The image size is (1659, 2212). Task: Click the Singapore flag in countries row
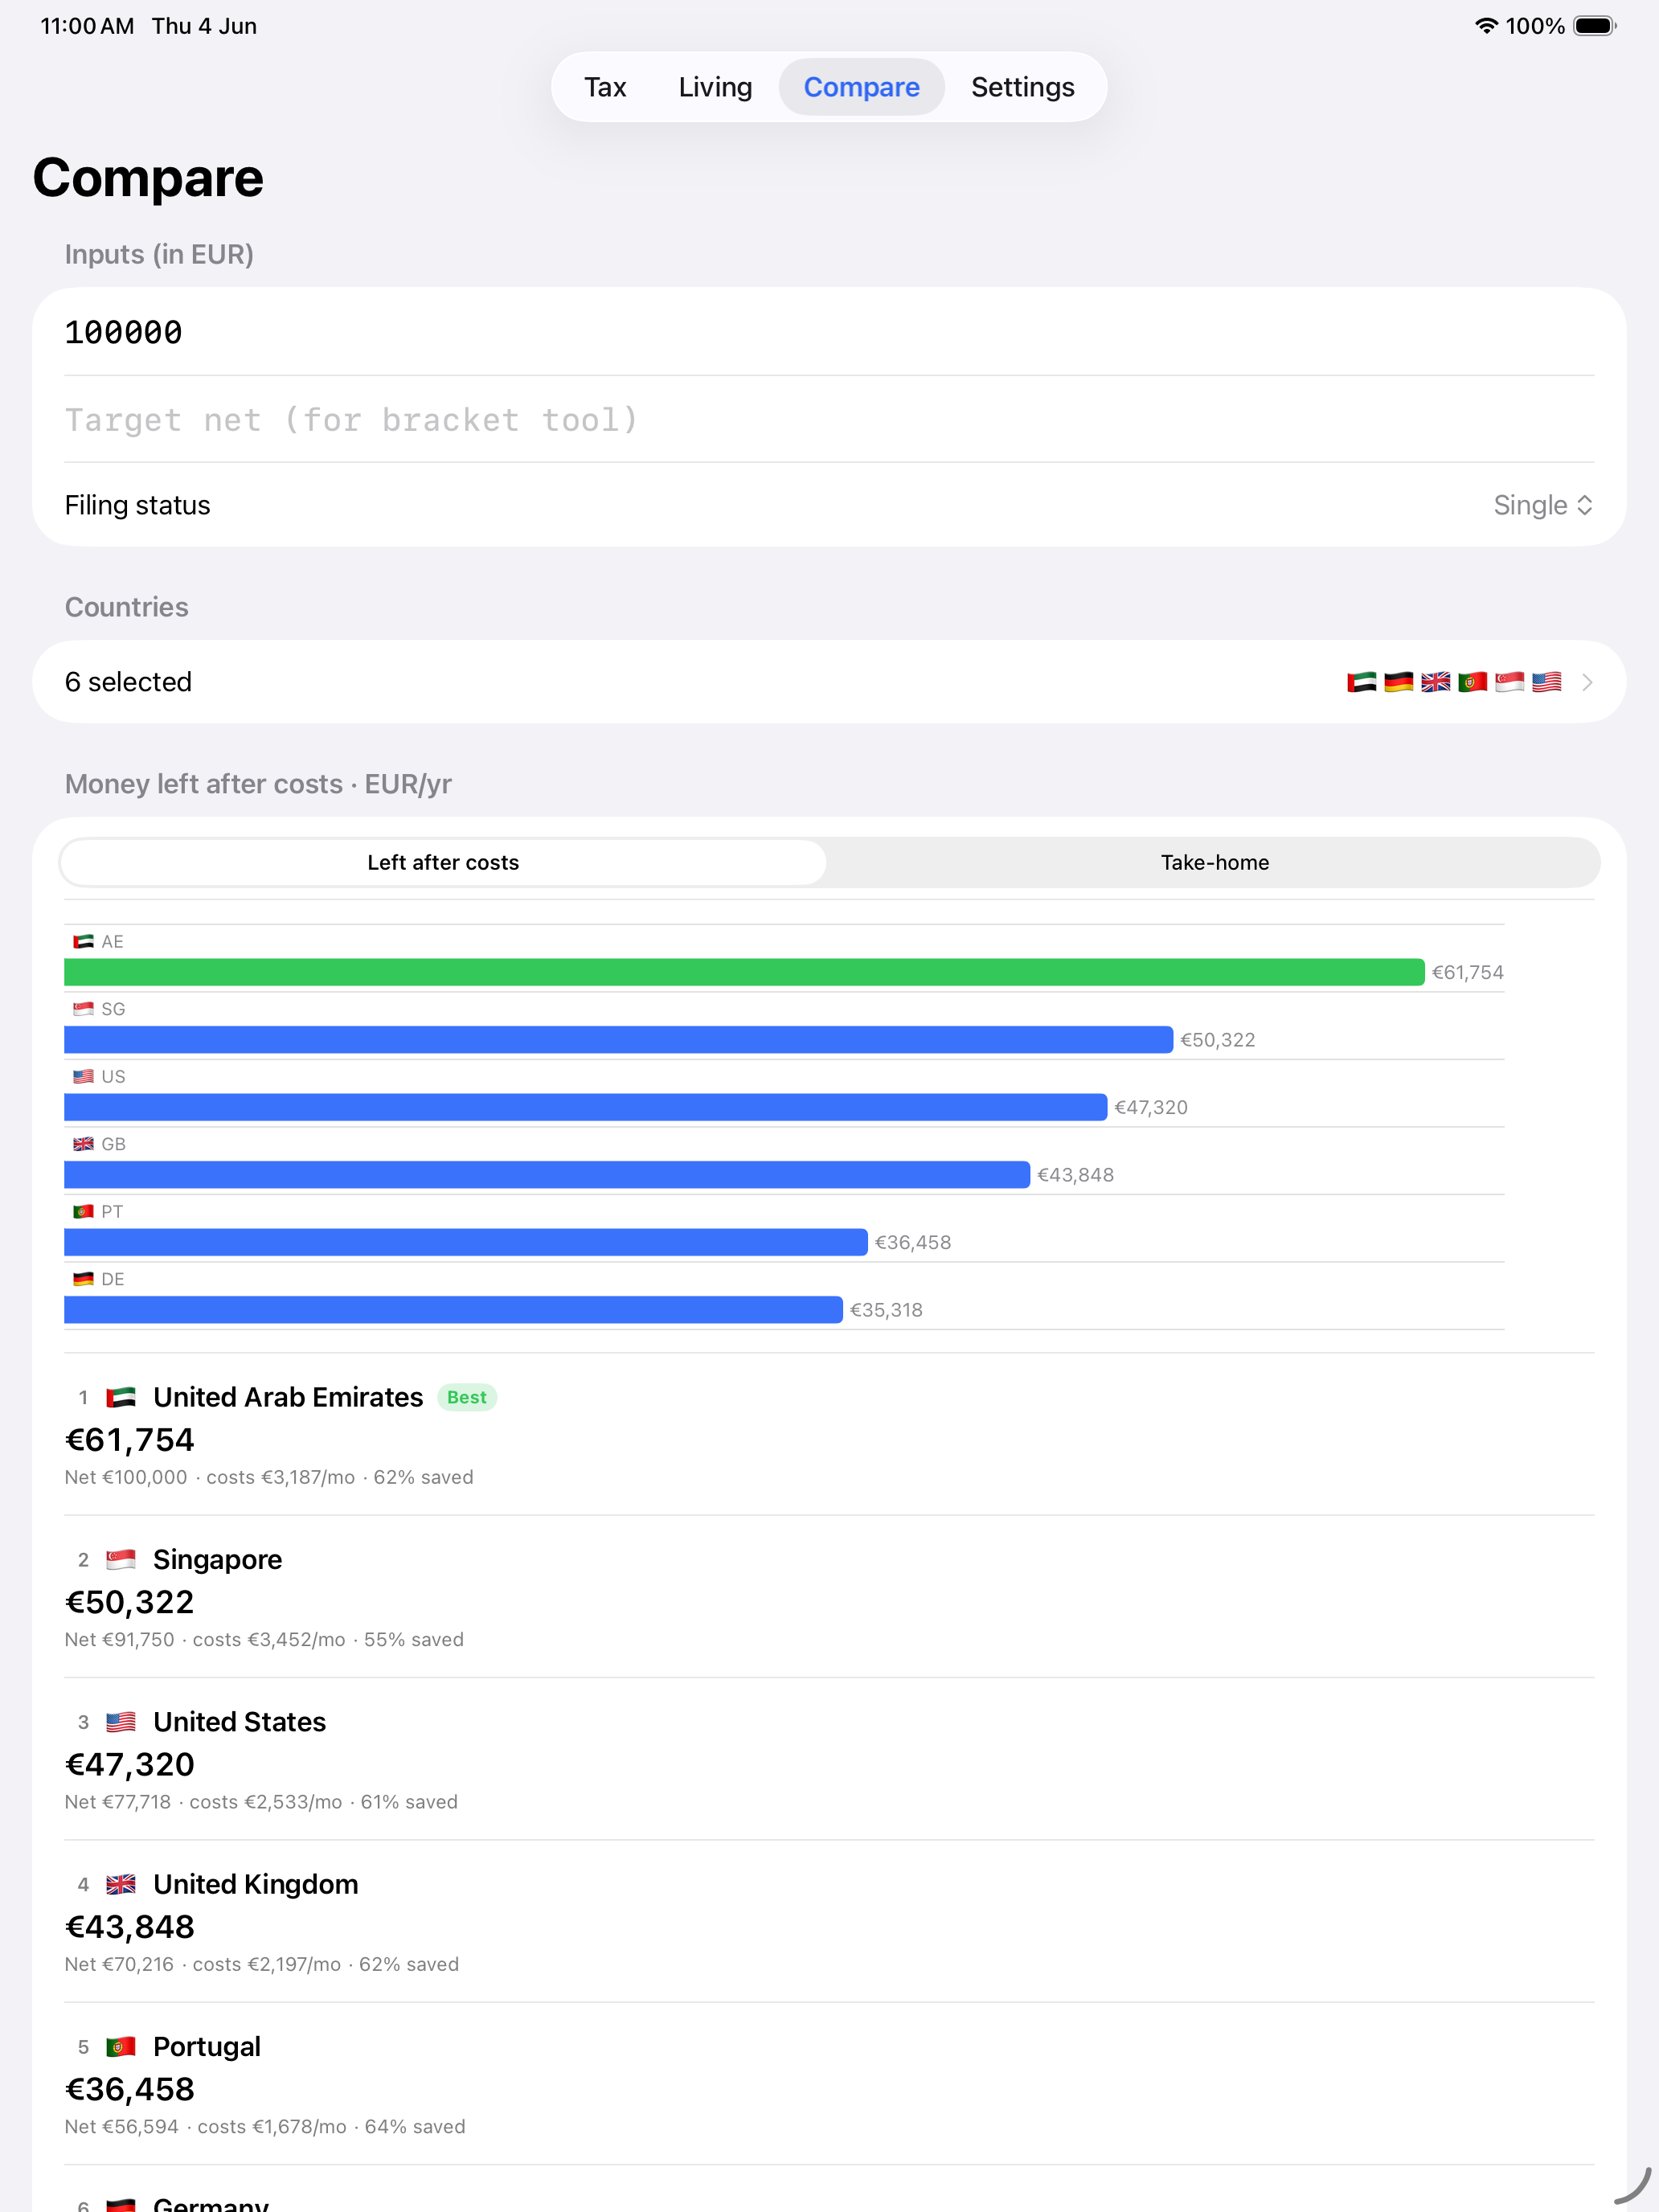[1509, 682]
